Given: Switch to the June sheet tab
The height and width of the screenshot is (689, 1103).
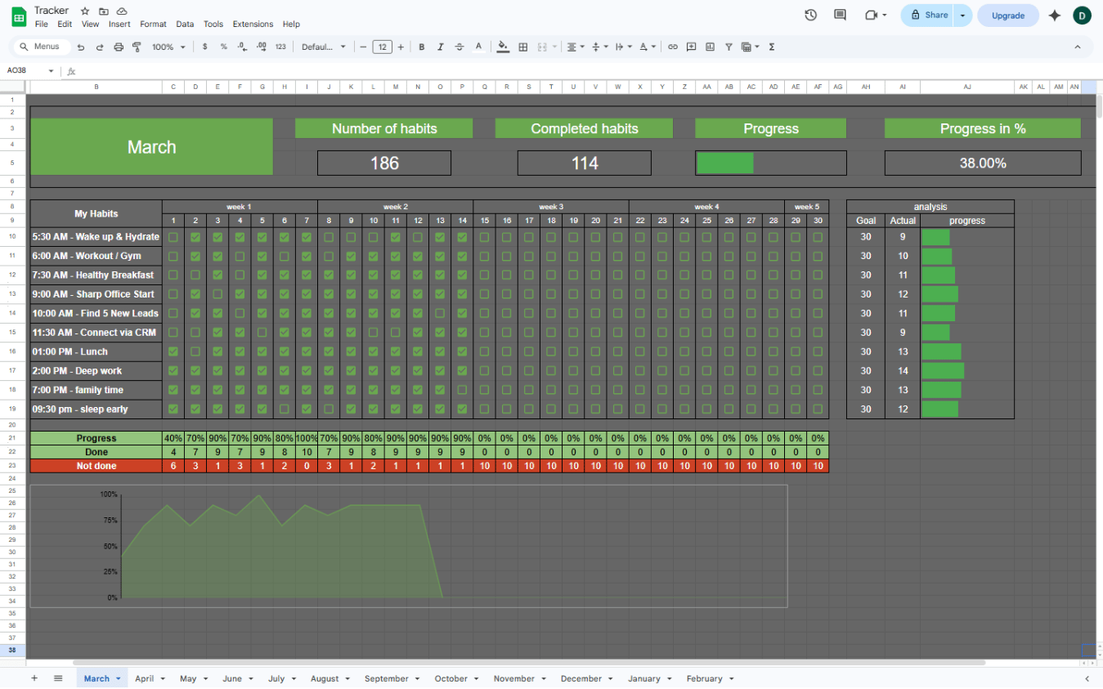Looking at the screenshot, I should pyautogui.click(x=232, y=678).
